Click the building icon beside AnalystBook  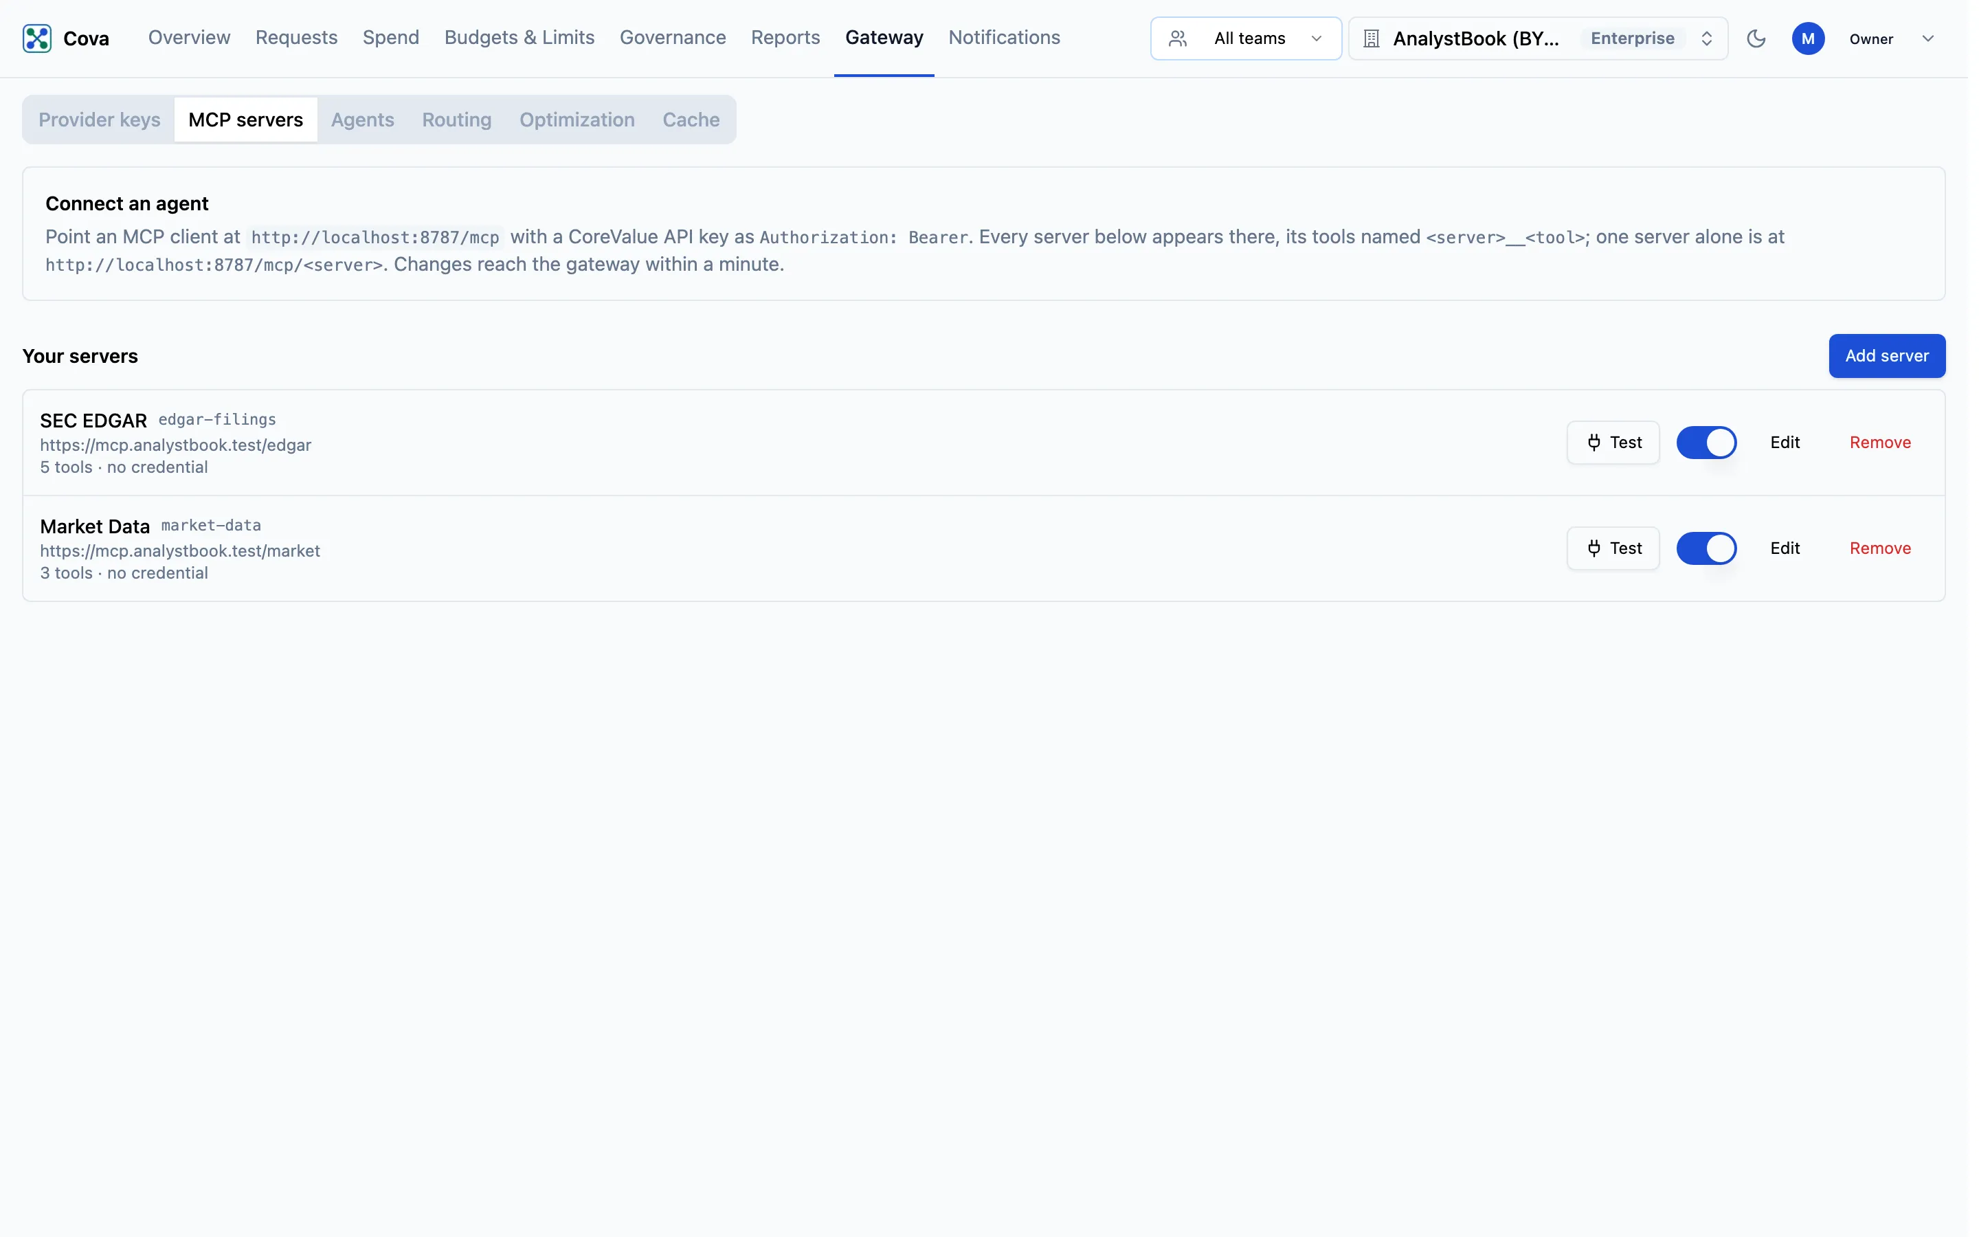[x=1372, y=38]
